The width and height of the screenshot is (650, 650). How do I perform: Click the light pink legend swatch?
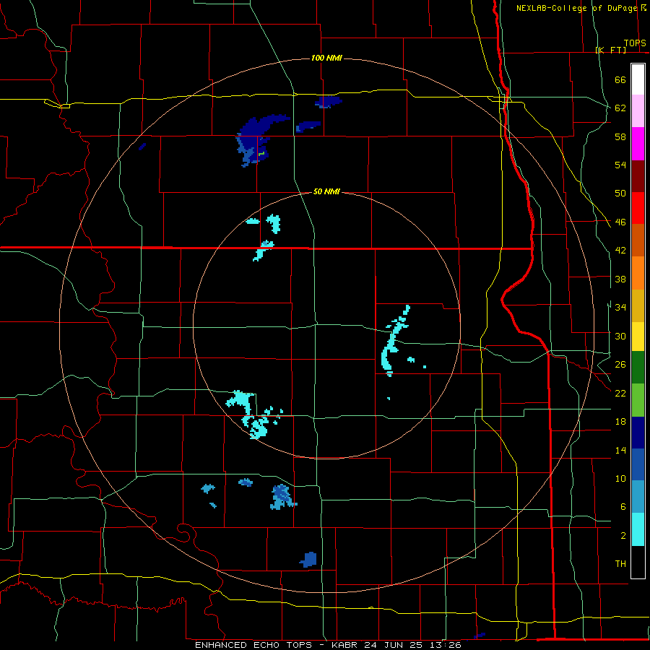(x=638, y=111)
